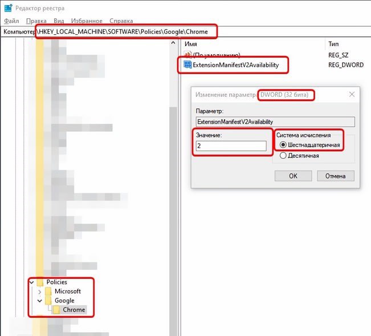This screenshot has height=336, width=371.
Task: Open the Файл menu
Action: coord(11,20)
